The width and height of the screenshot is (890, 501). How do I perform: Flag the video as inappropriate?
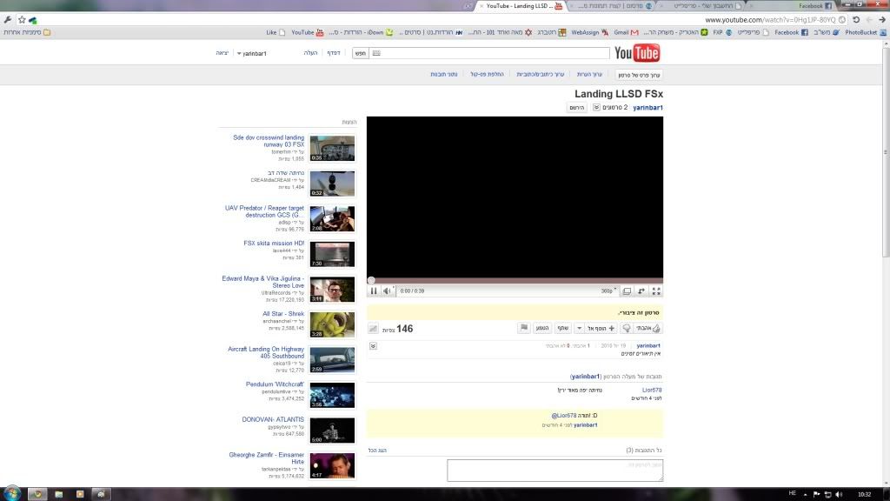click(524, 328)
